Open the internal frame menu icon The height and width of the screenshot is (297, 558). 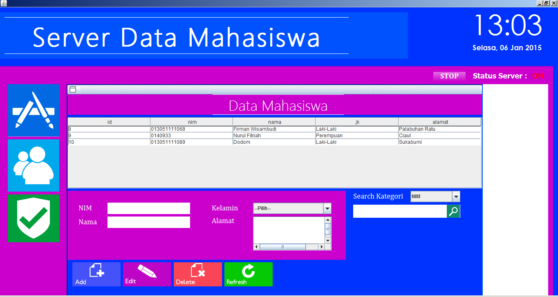coord(73,89)
